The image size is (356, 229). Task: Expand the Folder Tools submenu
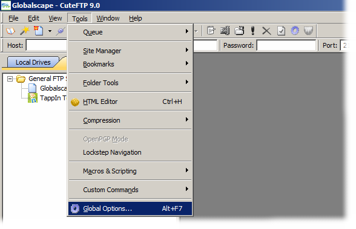click(x=130, y=83)
